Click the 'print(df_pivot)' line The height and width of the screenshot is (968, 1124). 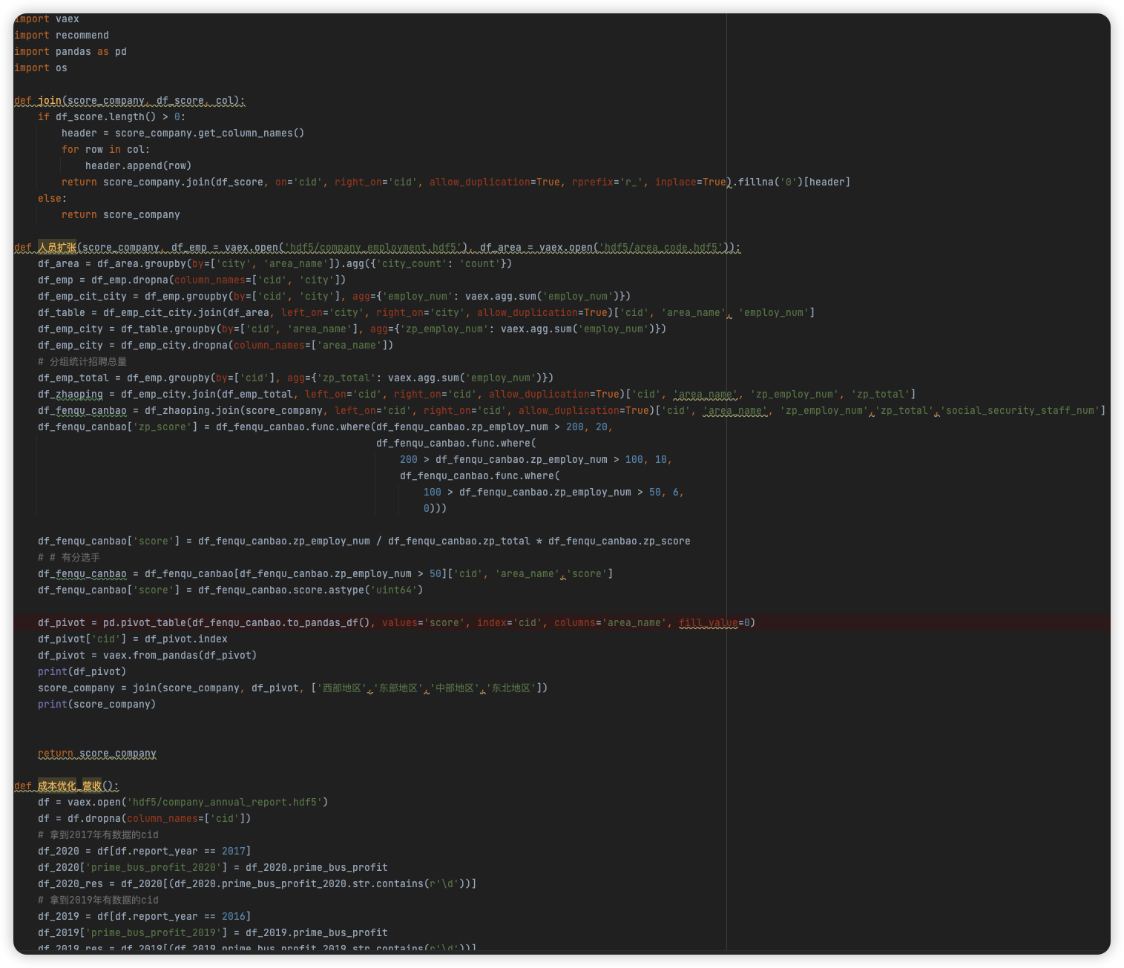tap(82, 672)
